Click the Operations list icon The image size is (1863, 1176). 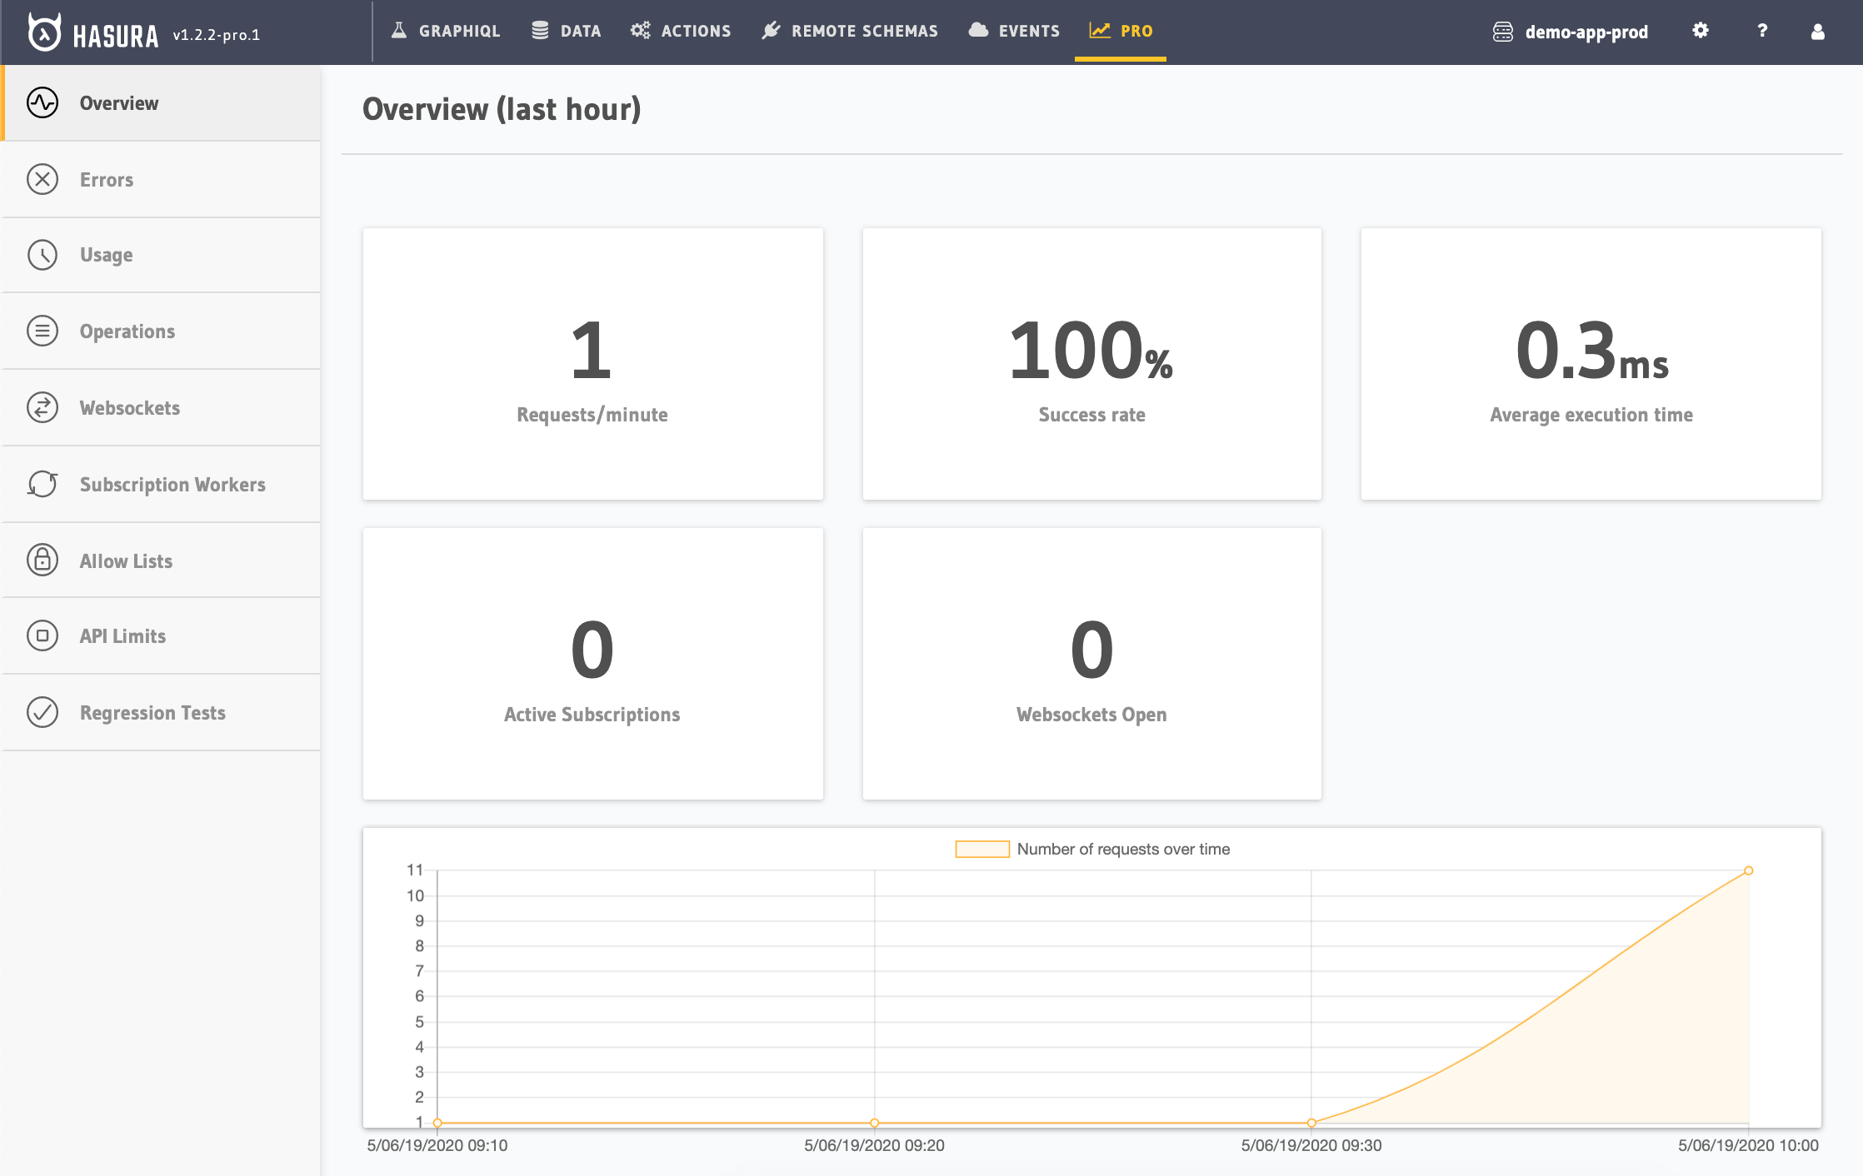pos(42,331)
